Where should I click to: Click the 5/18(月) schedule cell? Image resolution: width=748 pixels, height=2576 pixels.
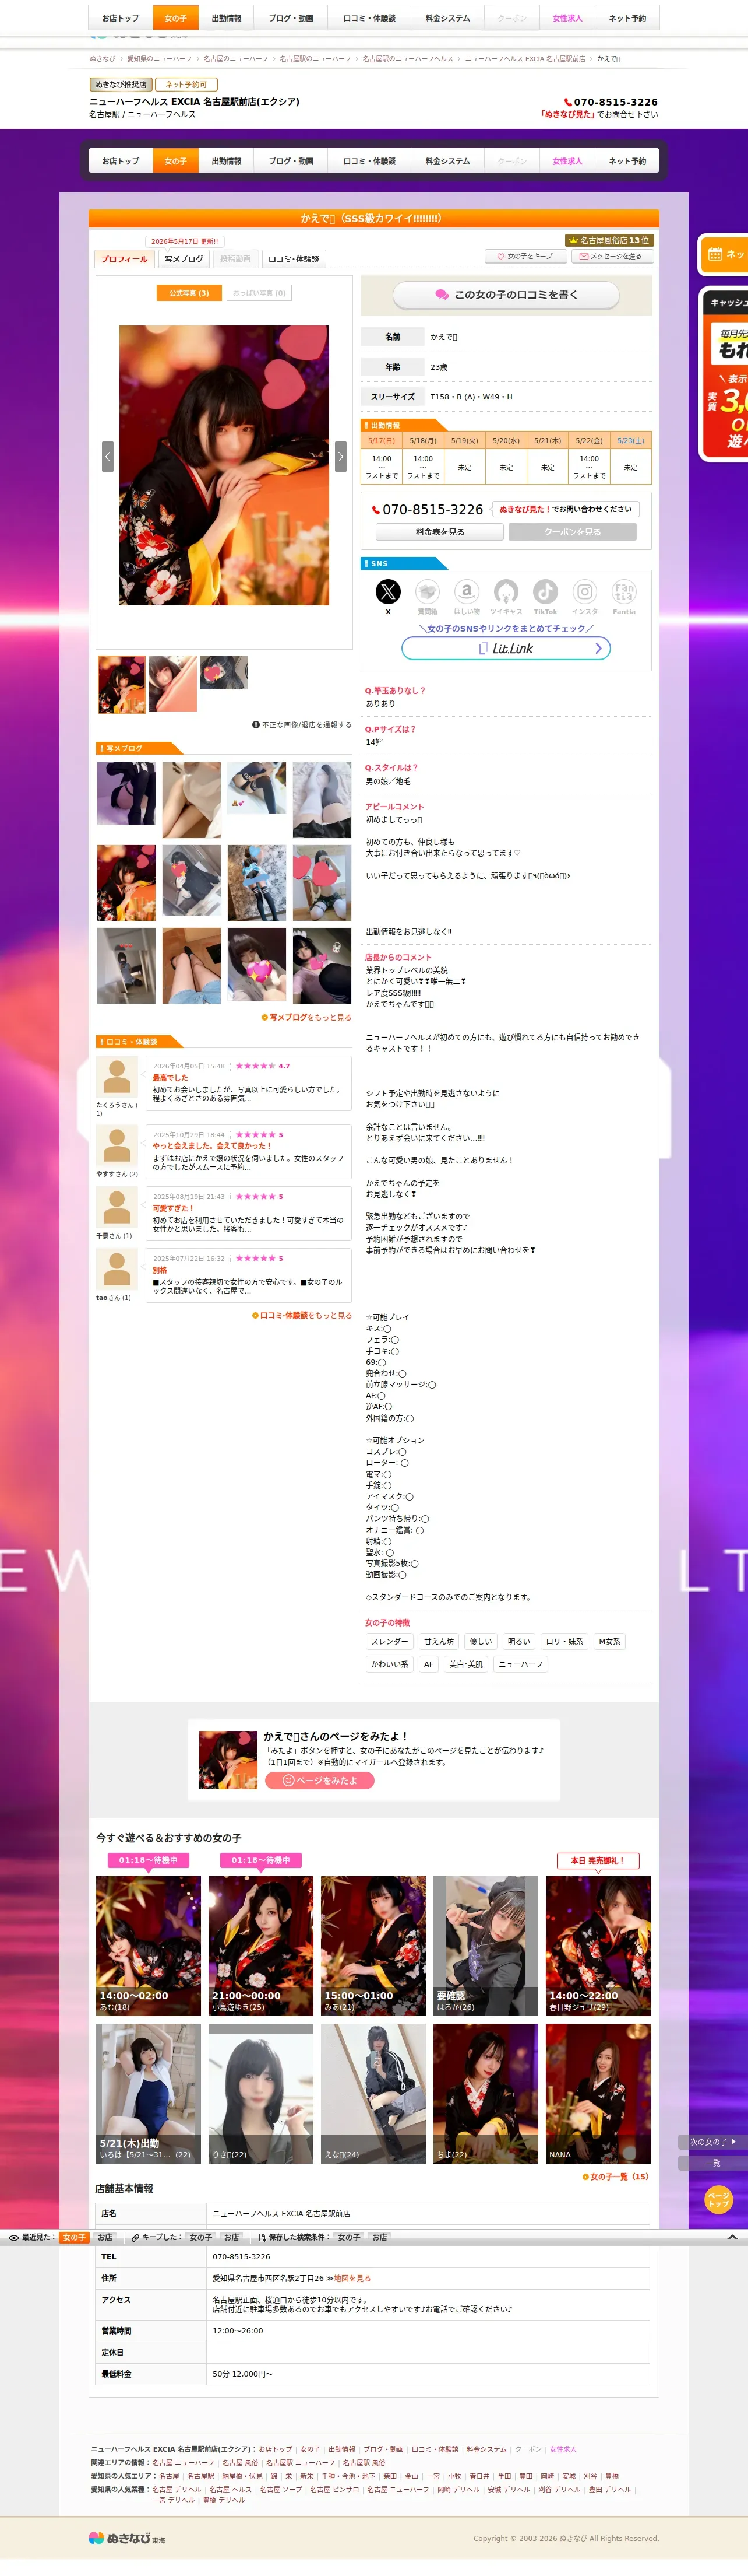[424, 440]
